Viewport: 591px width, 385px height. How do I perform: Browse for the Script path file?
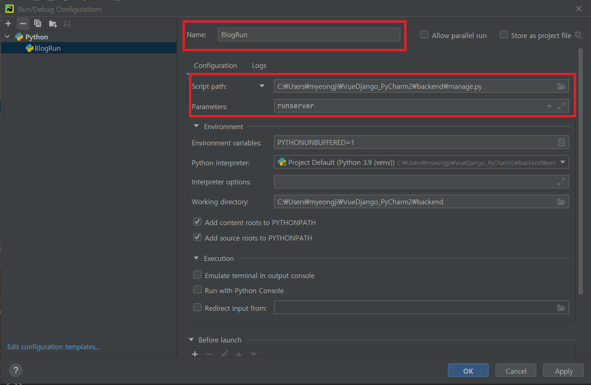point(561,86)
